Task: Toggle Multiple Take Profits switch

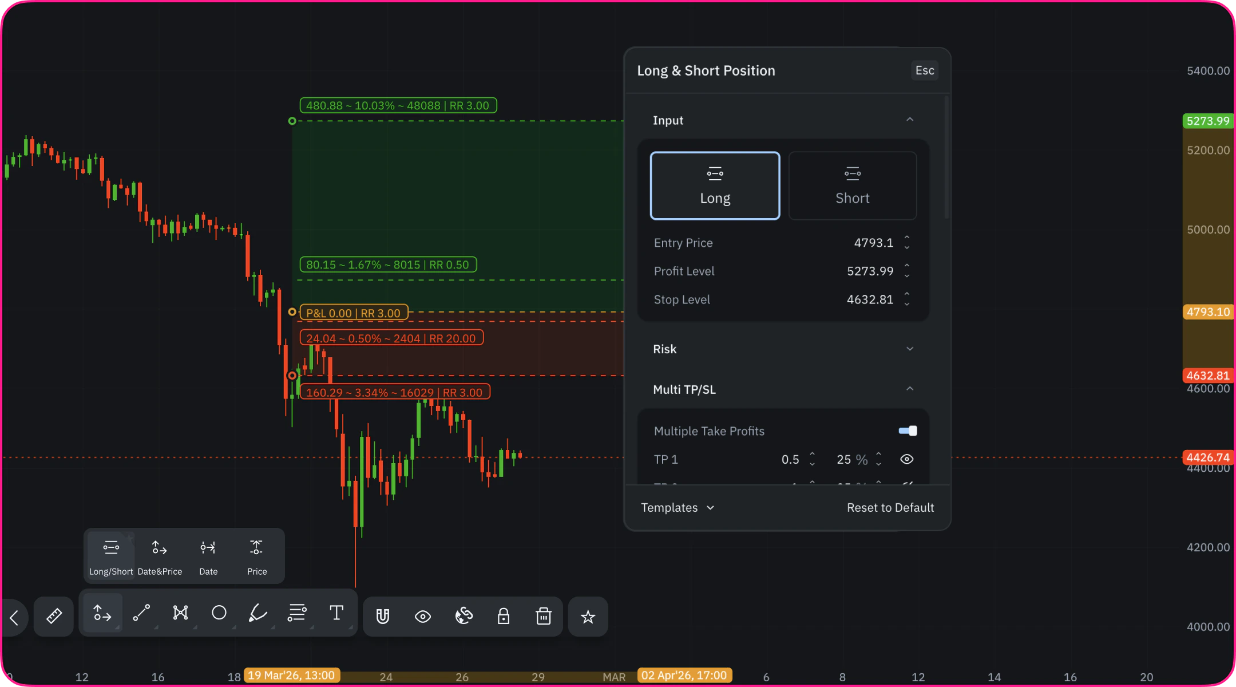Action: (x=908, y=431)
